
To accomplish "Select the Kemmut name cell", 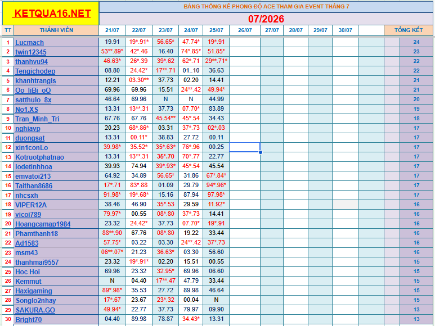I will 56,282.
